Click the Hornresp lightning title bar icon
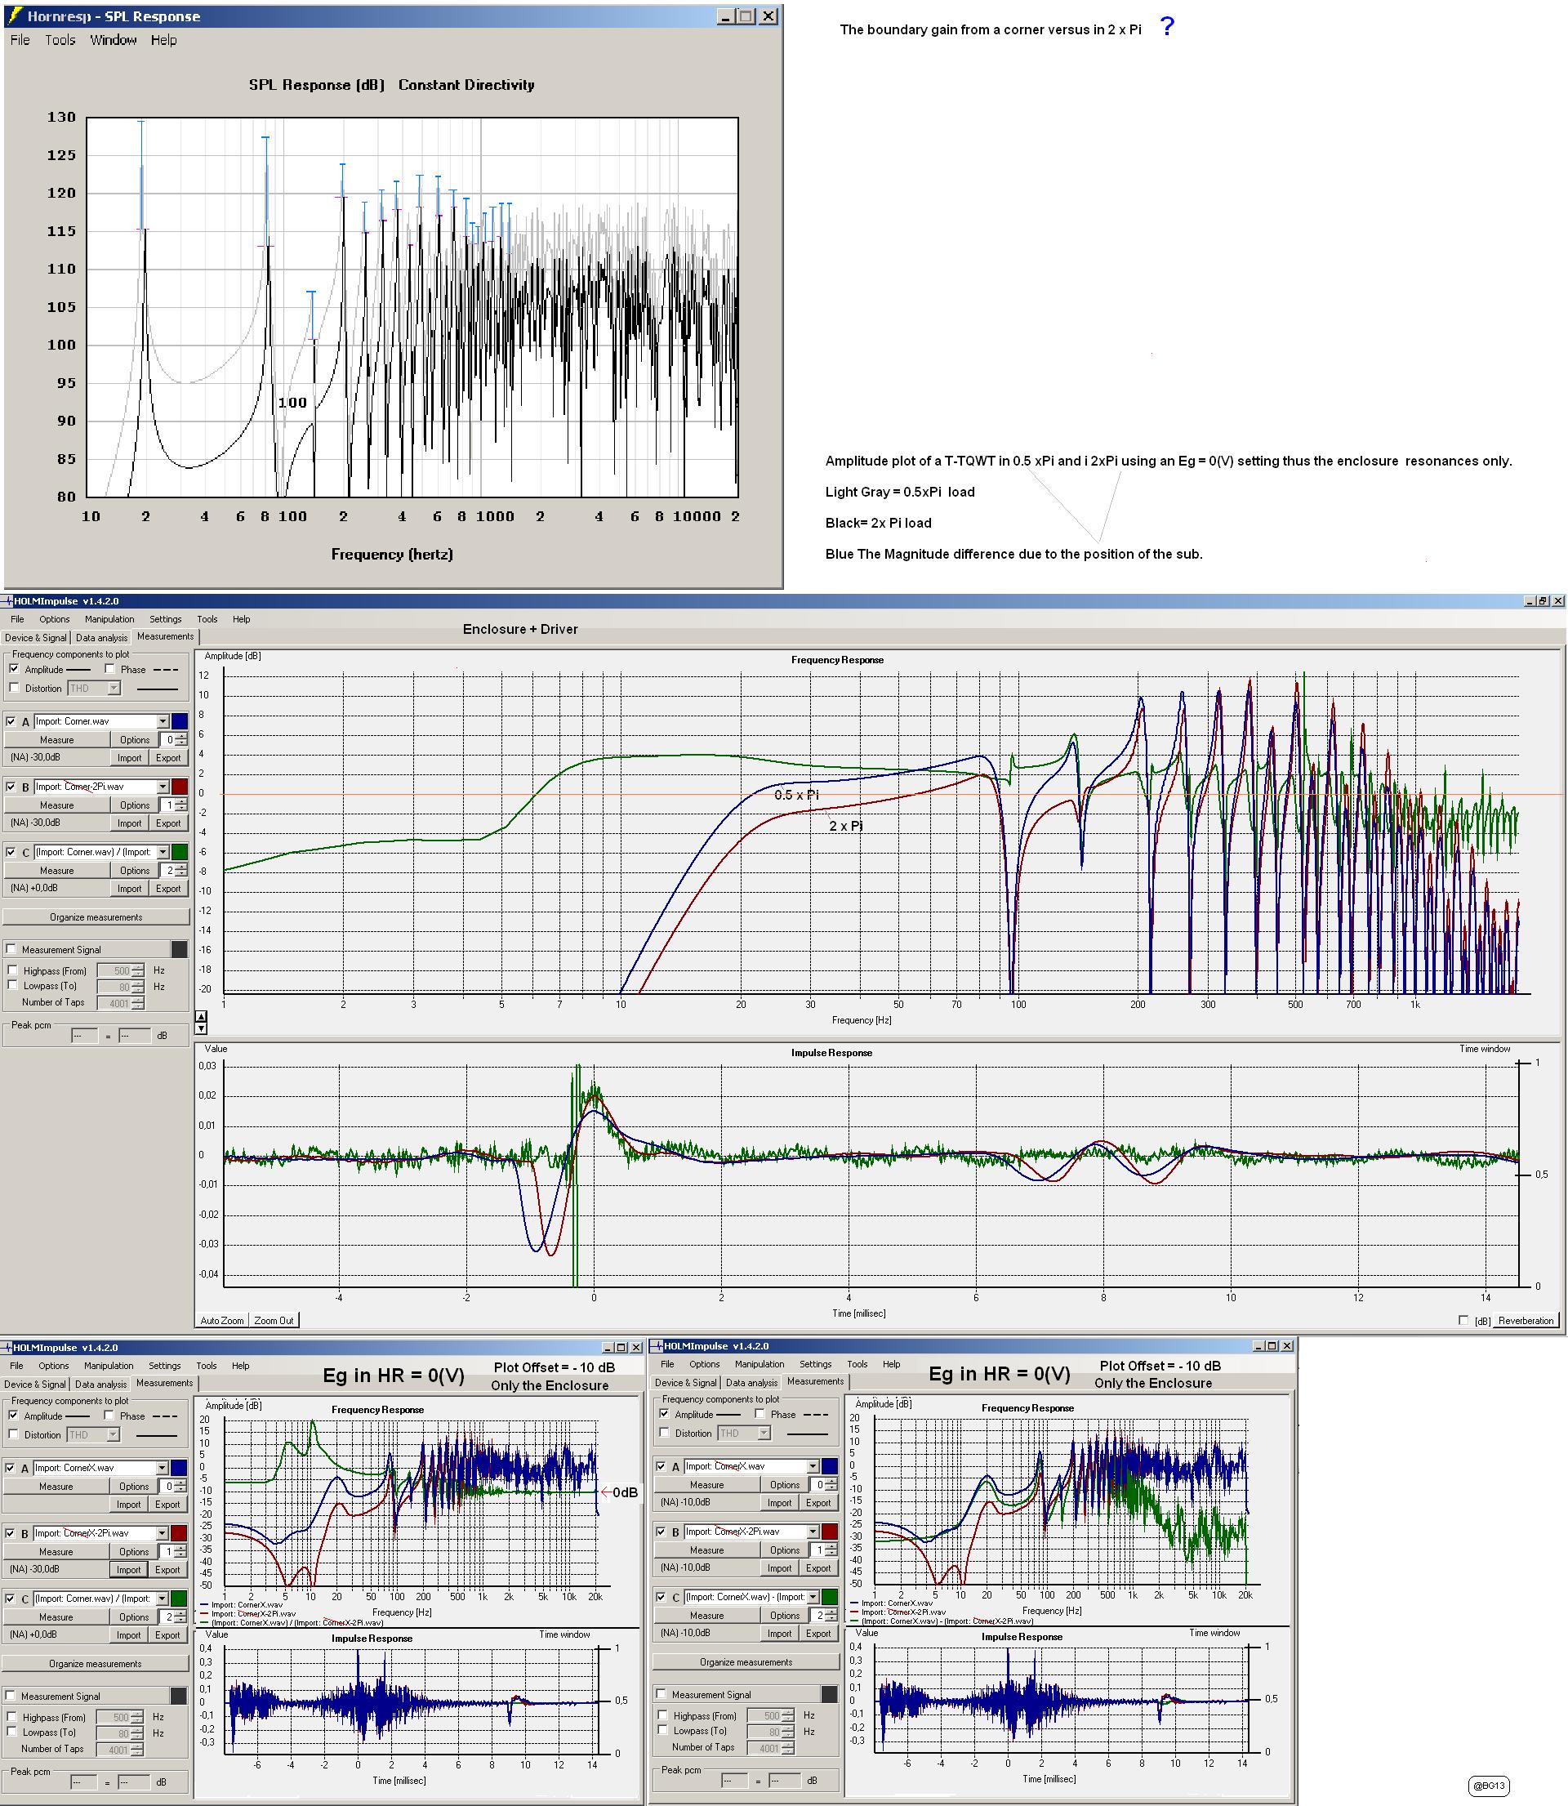 coord(15,16)
